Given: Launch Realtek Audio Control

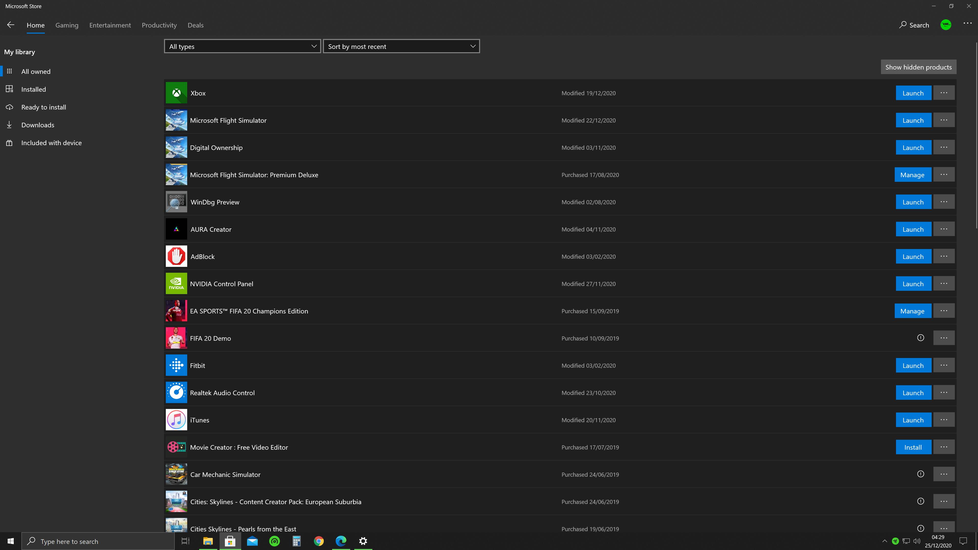Looking at the screenshot, I should point(913,392).
